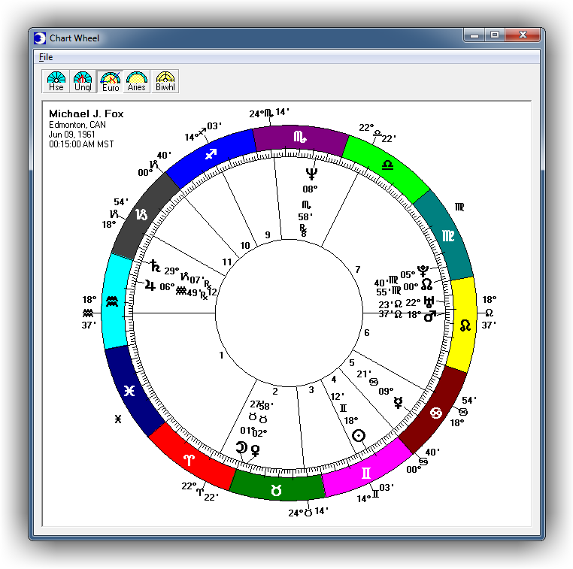Screen dimensions: 573x569
Task: Click the 22° Aries 22' cusp label
Action: pos(200,492)
